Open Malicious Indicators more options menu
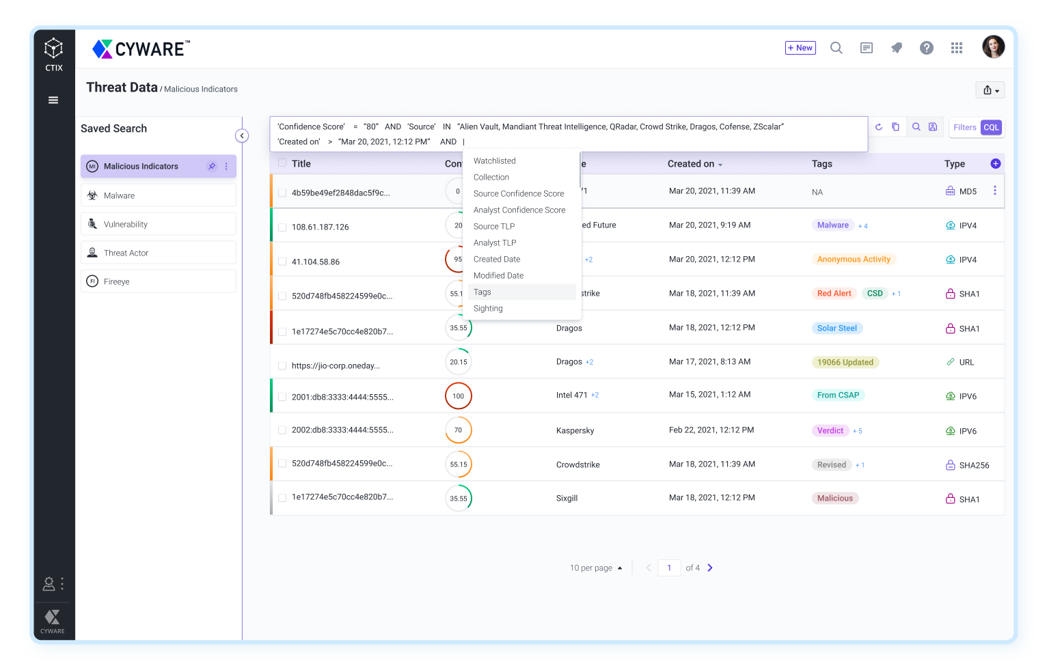The height and width of the screenshot is (670, 1047). 226,166
